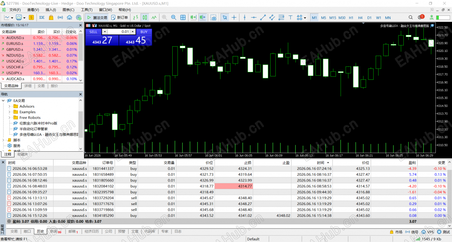Select 半自动化订单管家 expert advisor
This screenshot has width=452, height=242.
coord(34,129)
